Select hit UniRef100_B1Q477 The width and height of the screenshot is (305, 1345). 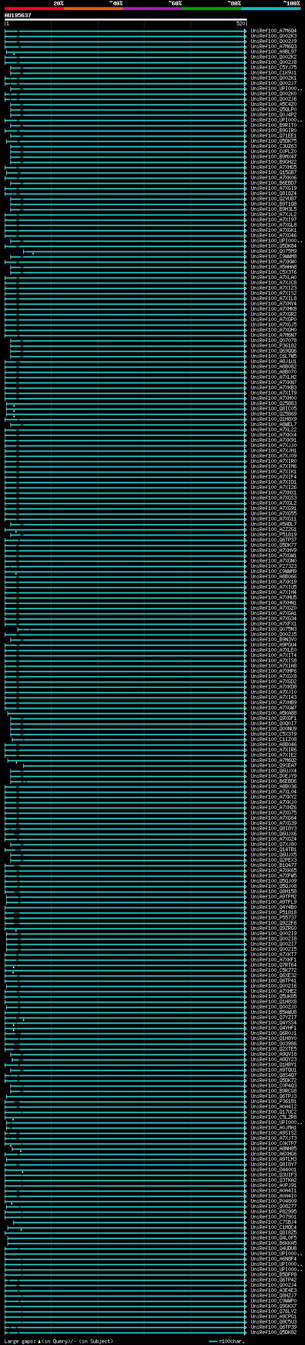click(x=274, y=865)
